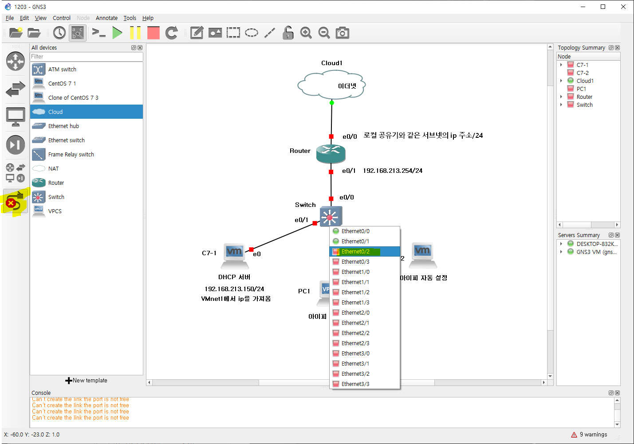Expand GNS3 VM server entry

(x=561, y=252)
